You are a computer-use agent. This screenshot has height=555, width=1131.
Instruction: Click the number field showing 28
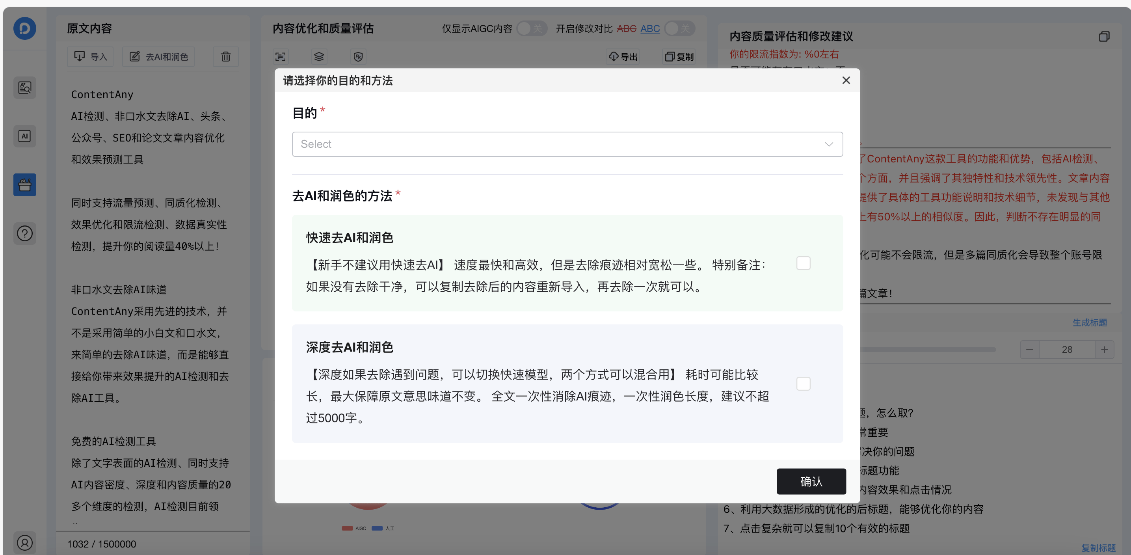point(1067,350)
